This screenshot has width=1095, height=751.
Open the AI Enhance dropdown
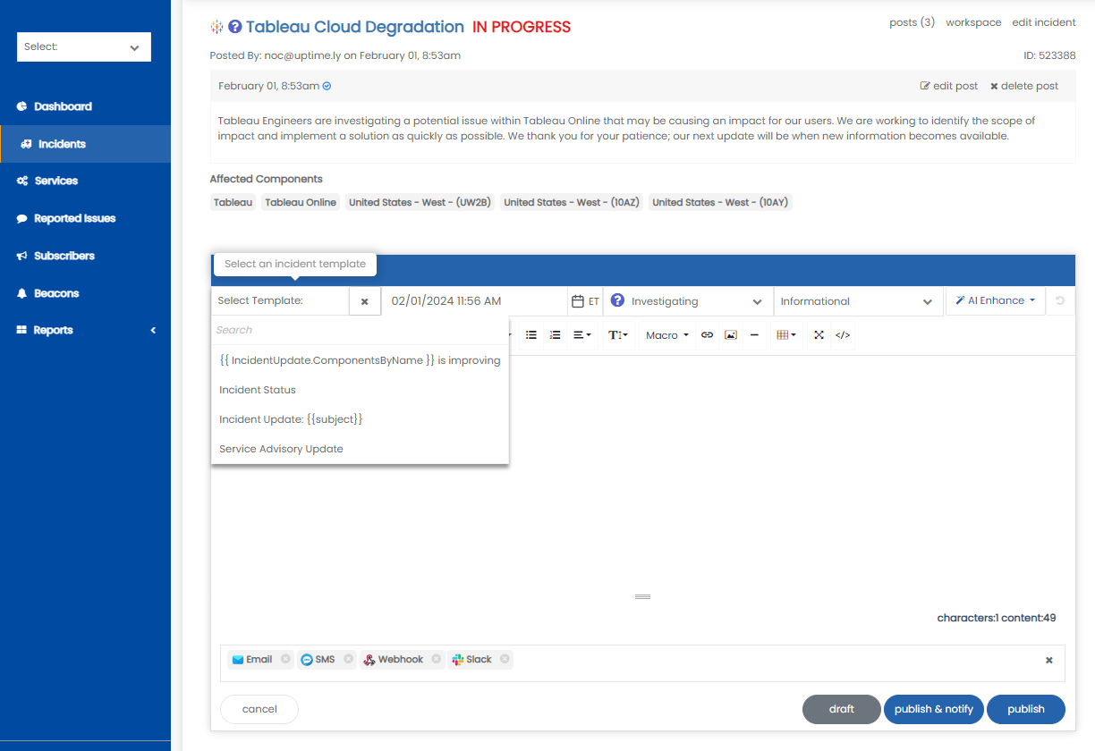(x=996, y=301)
